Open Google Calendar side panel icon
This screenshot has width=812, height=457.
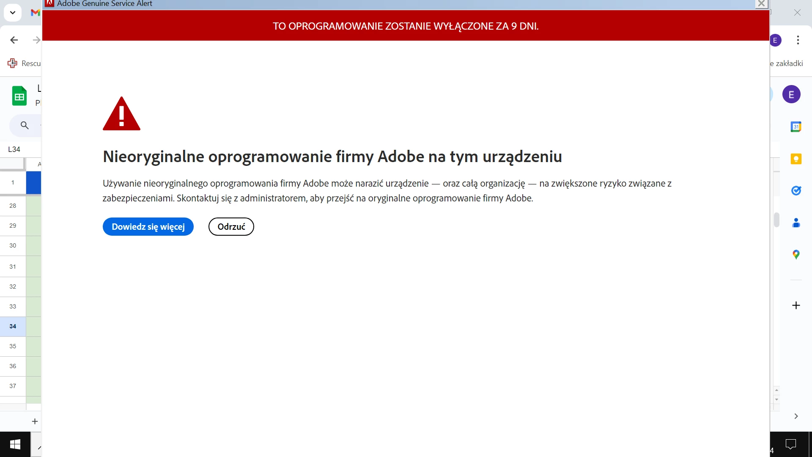(796, 127)
